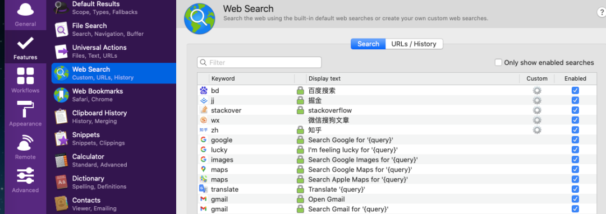Open custom gear settings for stackover
606x214 pixels.
click(x=537, y=110)
